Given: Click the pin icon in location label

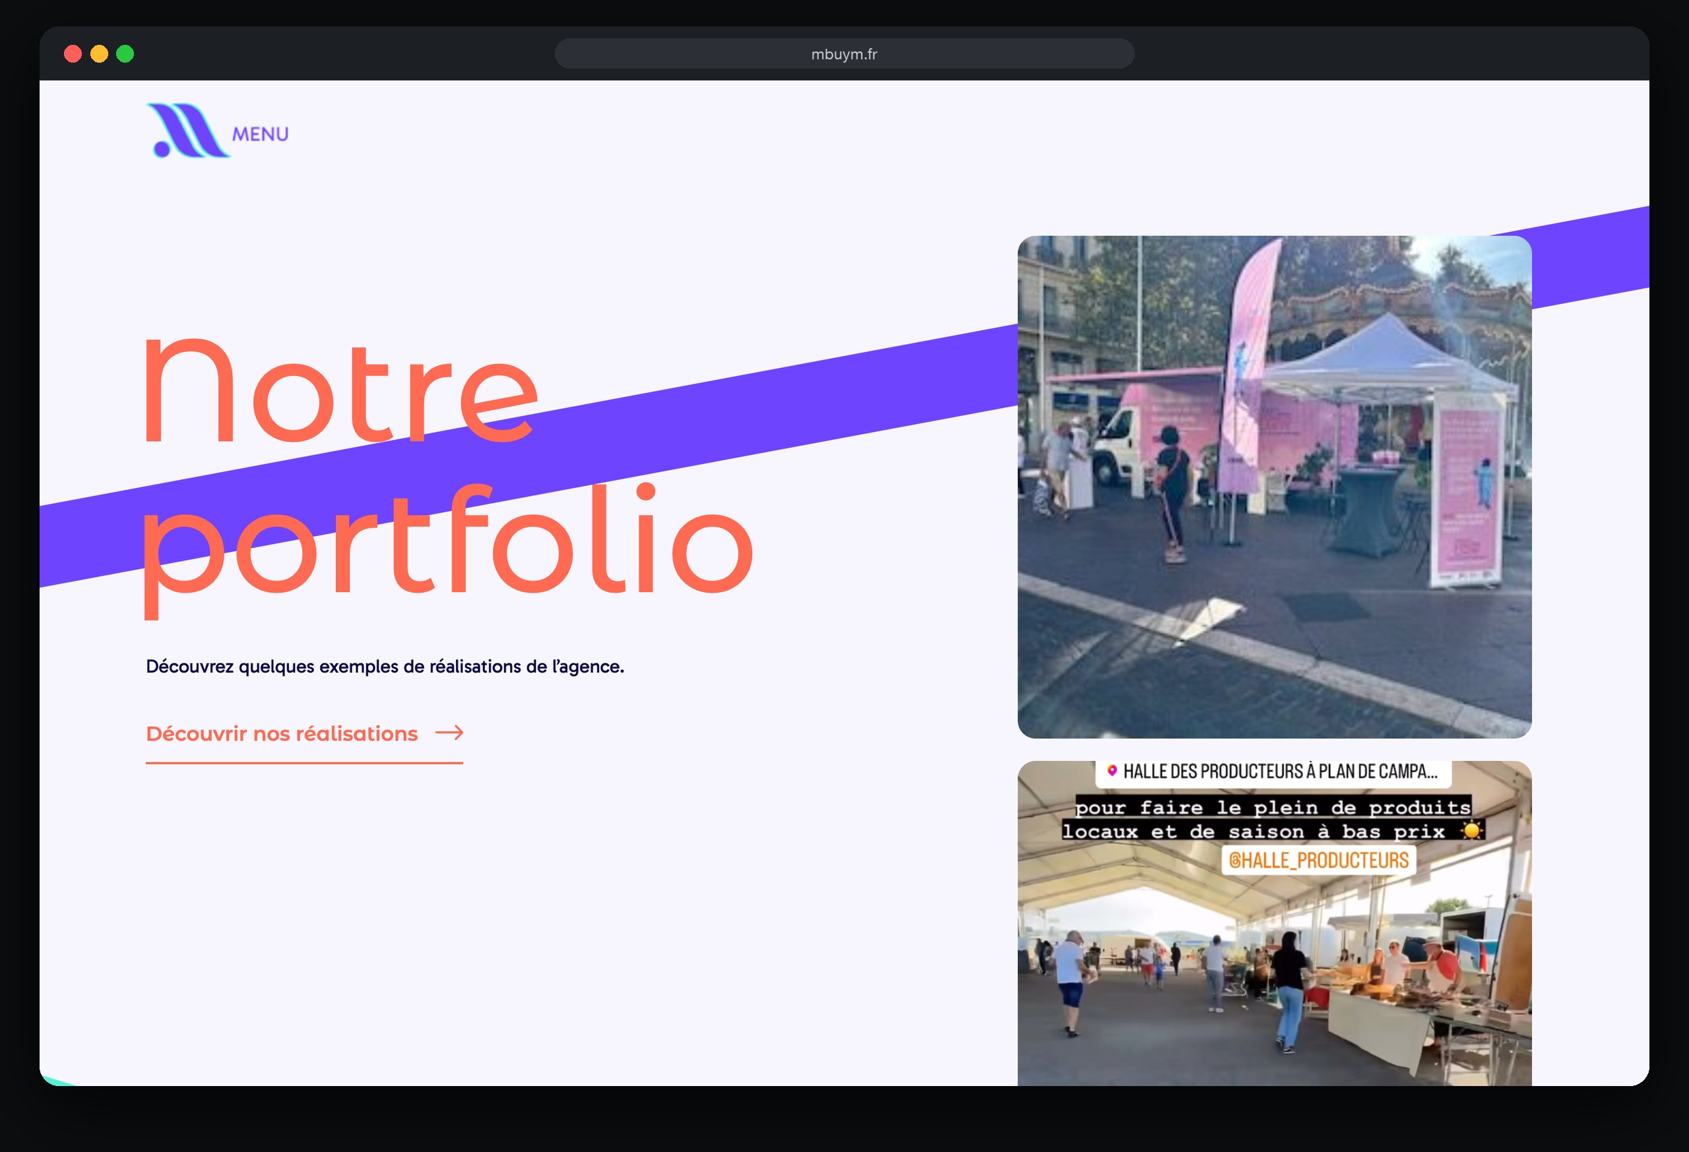Looking at the screenshot, I should [x=1111, y=771].
